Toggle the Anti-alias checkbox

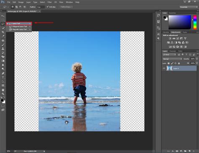click(47, 7)
